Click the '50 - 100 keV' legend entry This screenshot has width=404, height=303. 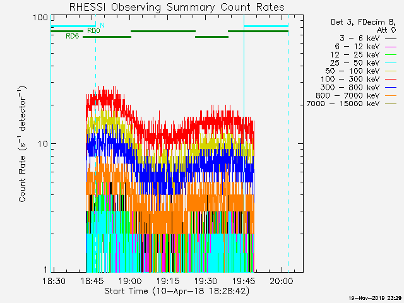[352, 71]
